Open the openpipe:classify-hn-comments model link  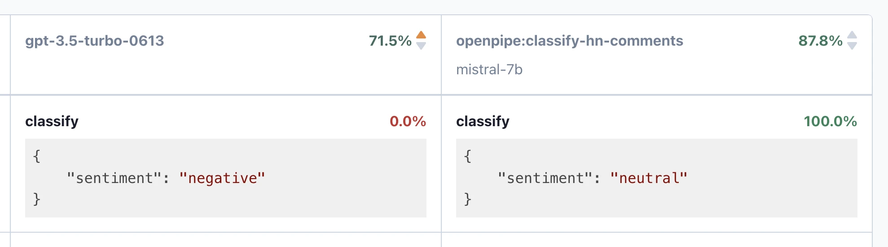coord(569,41)
